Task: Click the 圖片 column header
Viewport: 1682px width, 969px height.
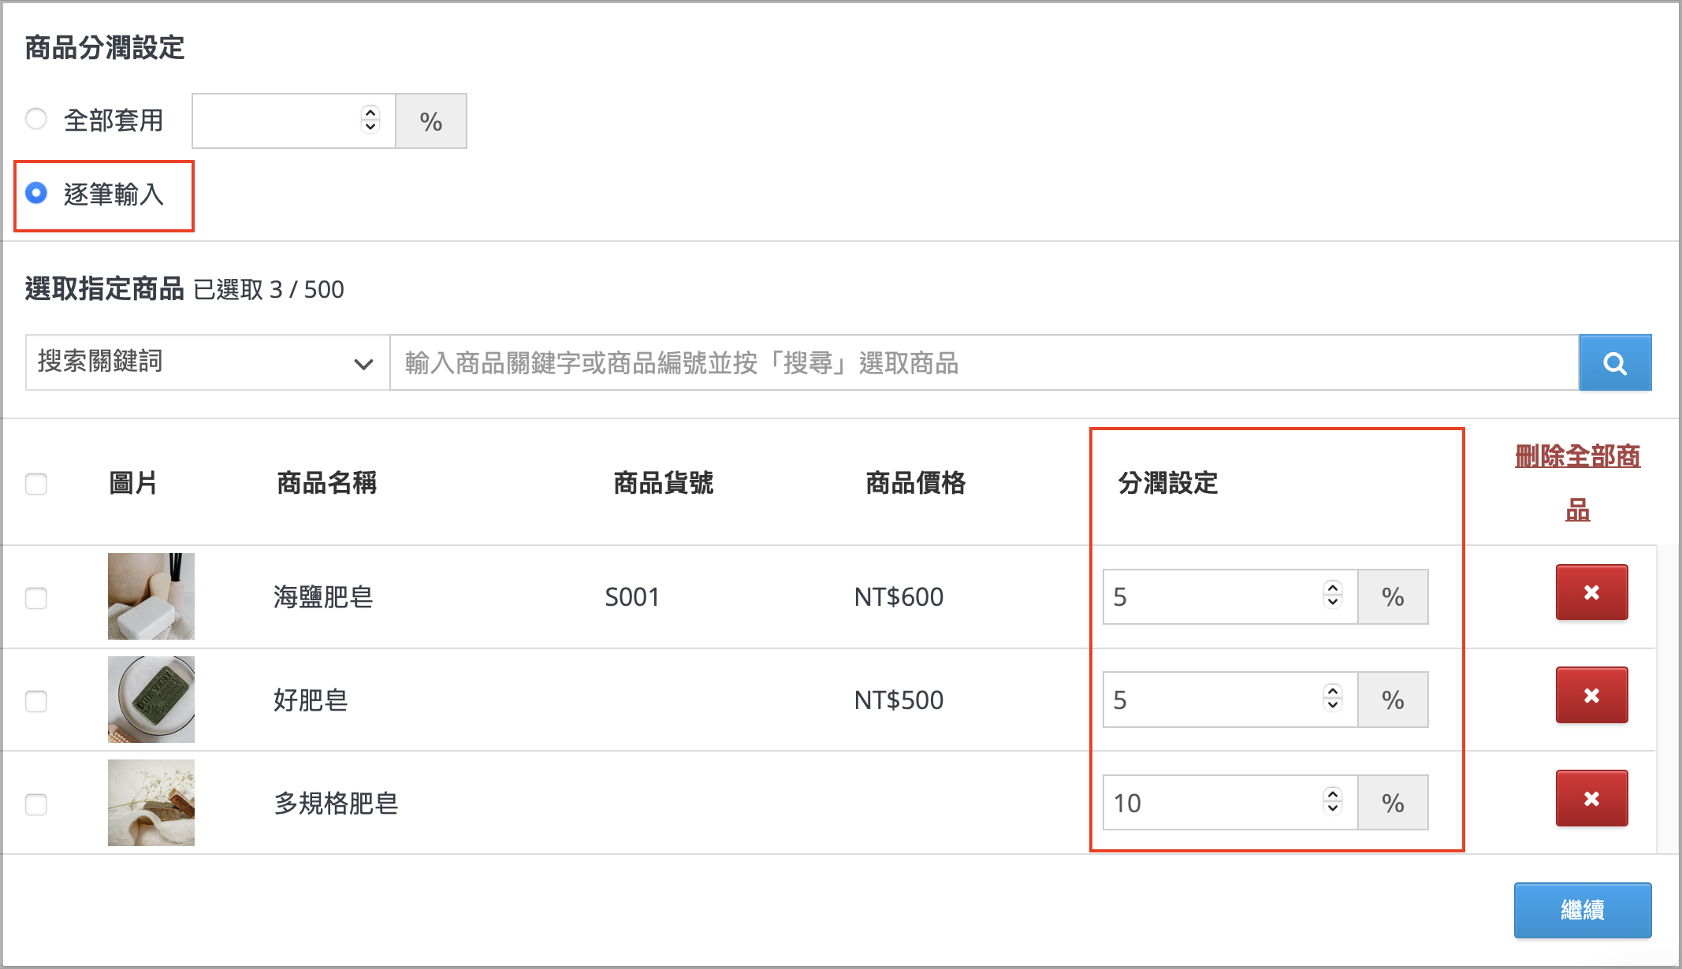Action: pyautogui.click(x=133, y=483)
